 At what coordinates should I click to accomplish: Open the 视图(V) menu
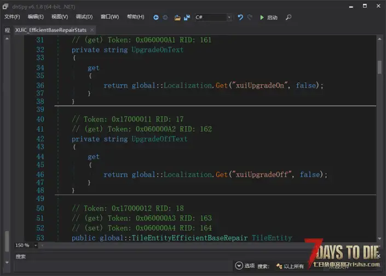pyautogui.click(x=60, y=17)
